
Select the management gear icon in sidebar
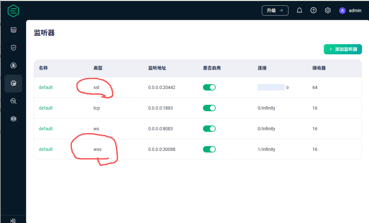tap(14, 83)
